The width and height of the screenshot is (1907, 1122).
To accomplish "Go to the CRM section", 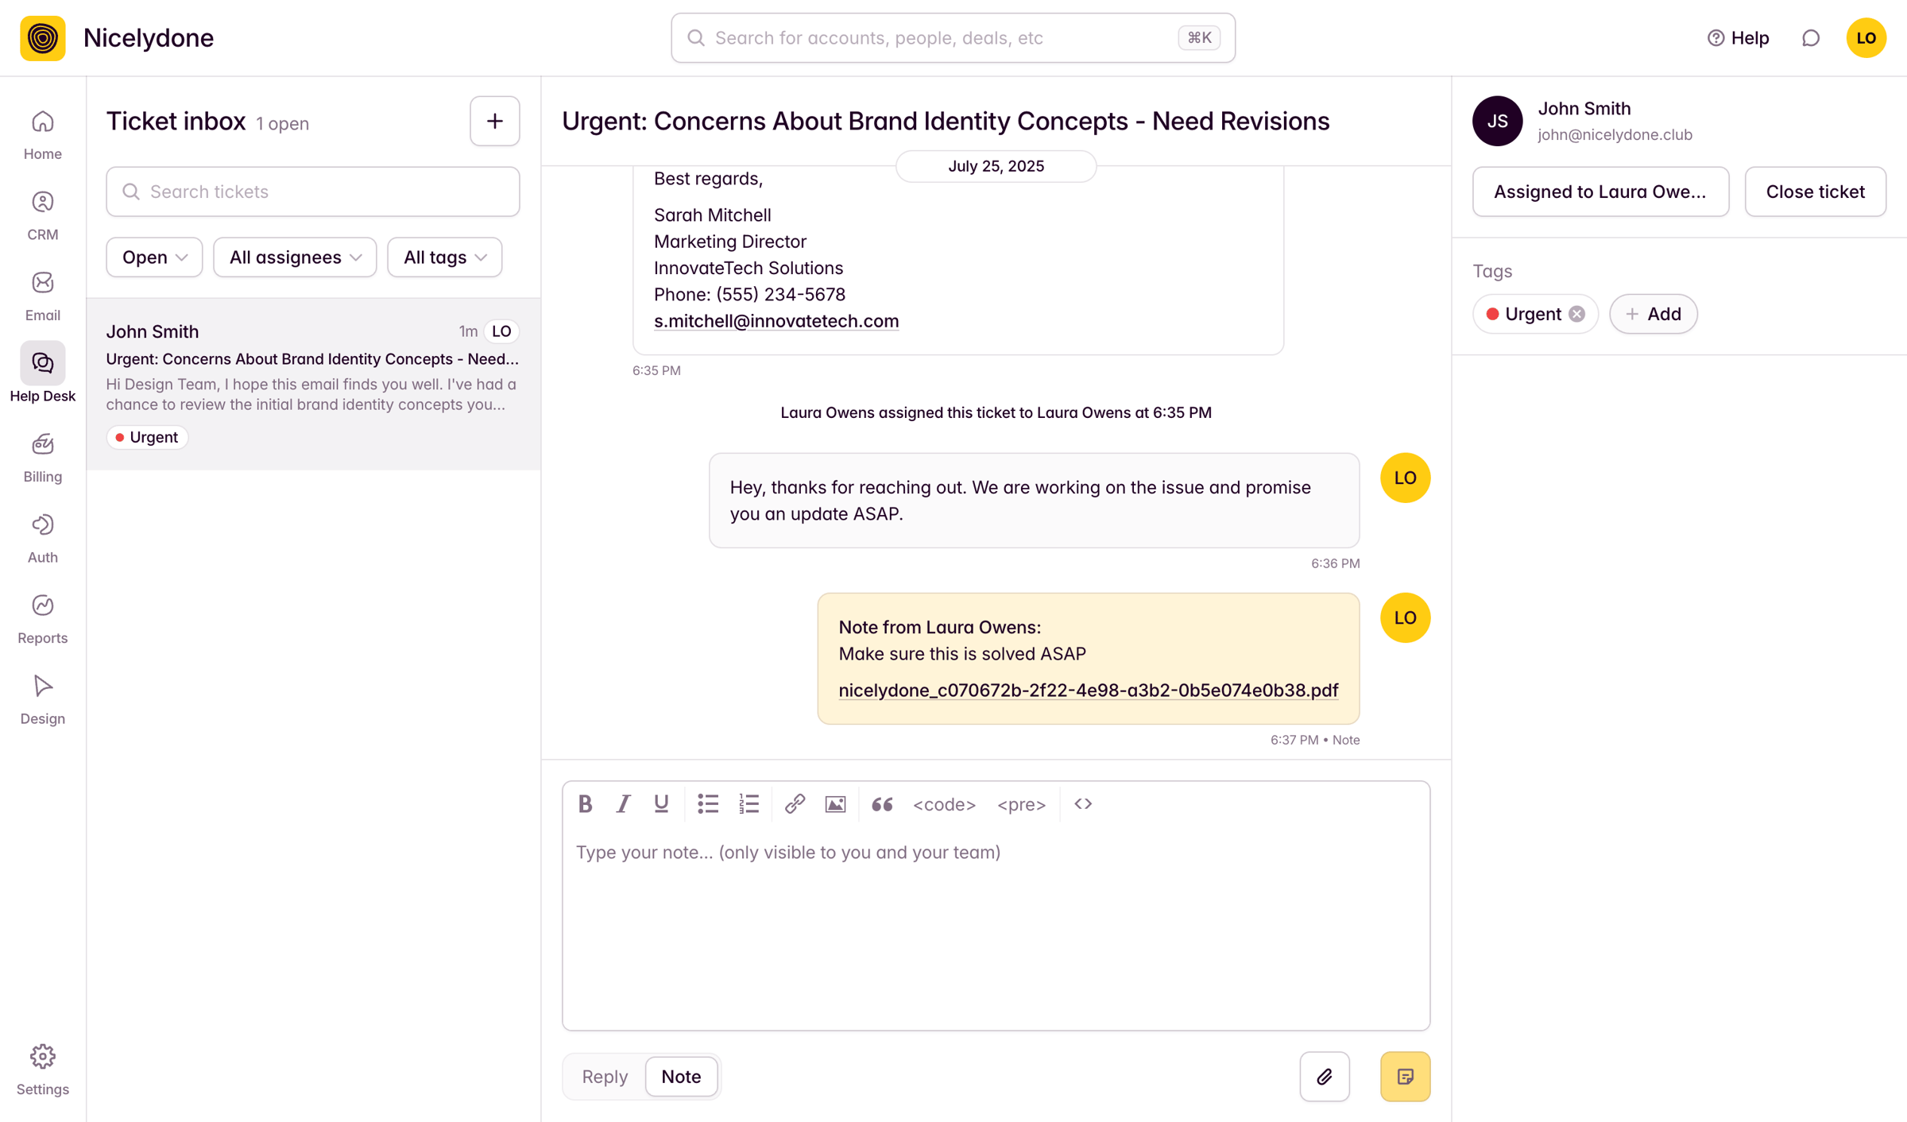I will coord(43,216).
